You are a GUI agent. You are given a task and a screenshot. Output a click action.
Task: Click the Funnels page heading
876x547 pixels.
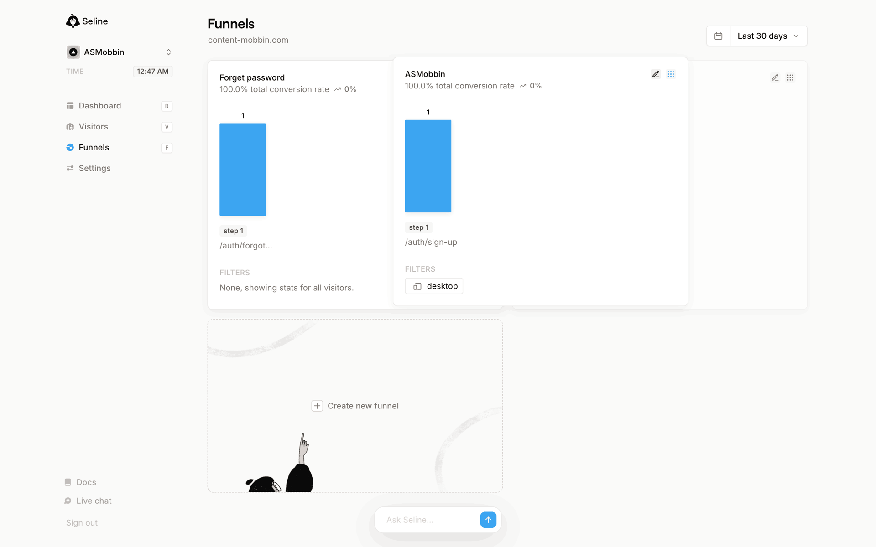coord(231,24)
